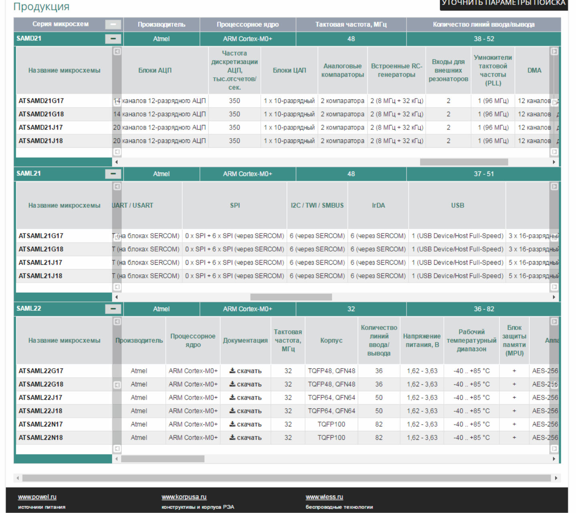Download documentation for ATSAML22N18
The height and width of the screenshot is (513, 576).
(245, 438)
